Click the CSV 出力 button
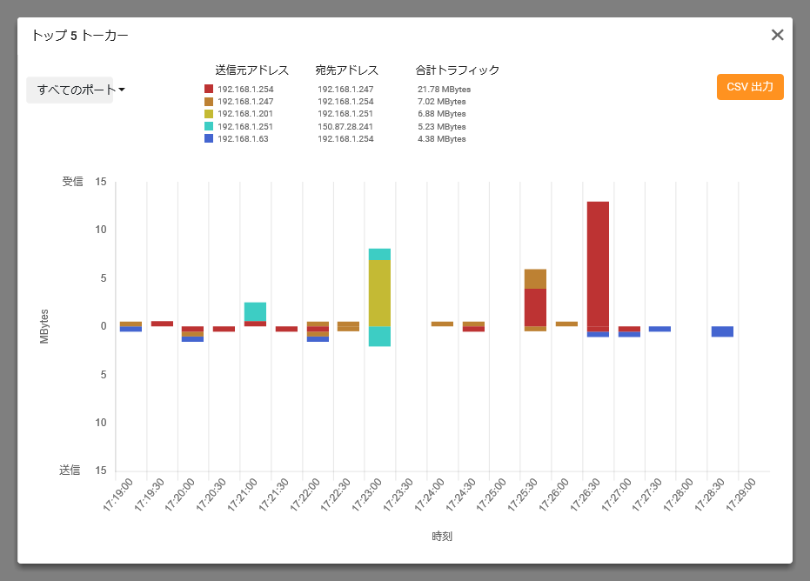 point(750,87)
